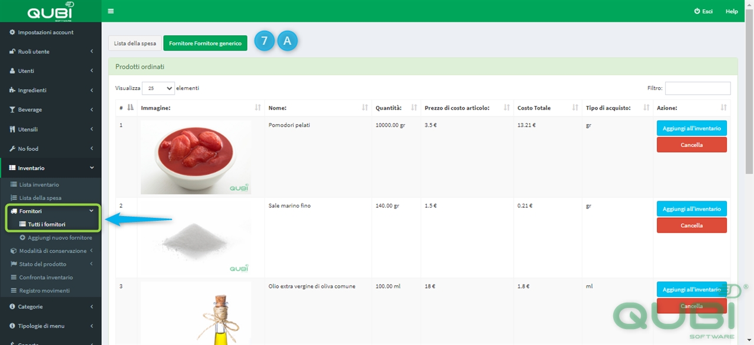The image size is (754, 345).
Task: Click the Ingredienti icon in sidebar
Action: tap(12, 91)
